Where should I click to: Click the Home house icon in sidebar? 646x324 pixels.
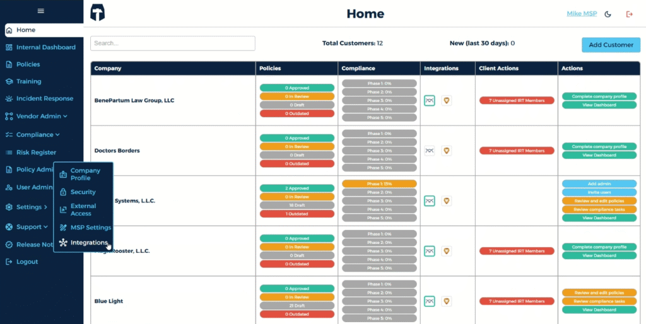pyautogui.click(x=9, y=30)
